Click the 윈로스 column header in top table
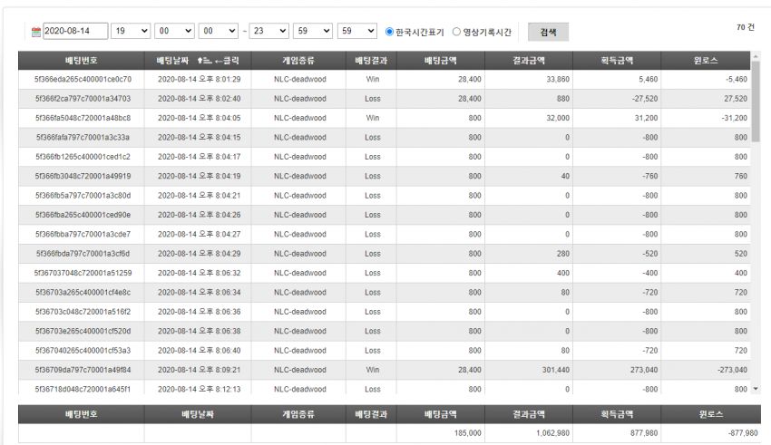771x445 pixels. (706, 61)
